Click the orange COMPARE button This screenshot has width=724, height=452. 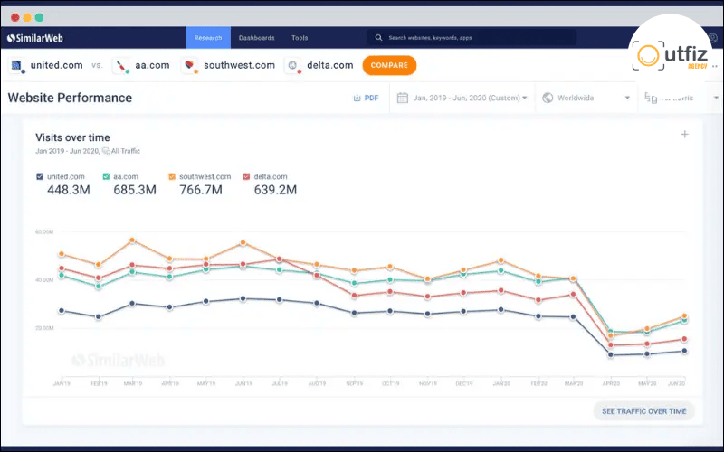pos(389,65)
